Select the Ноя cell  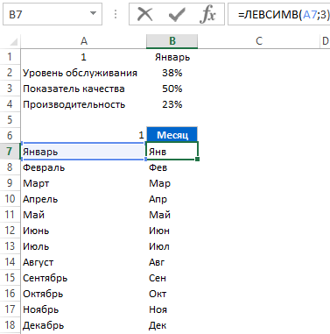click(172, 309)
